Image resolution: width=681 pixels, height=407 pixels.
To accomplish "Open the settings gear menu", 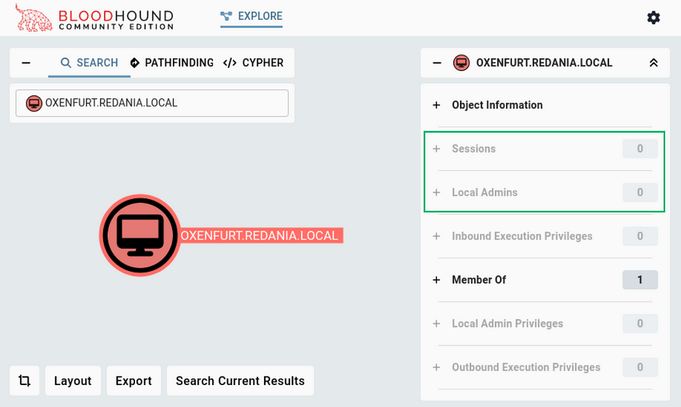I will (x=653, y=17).
